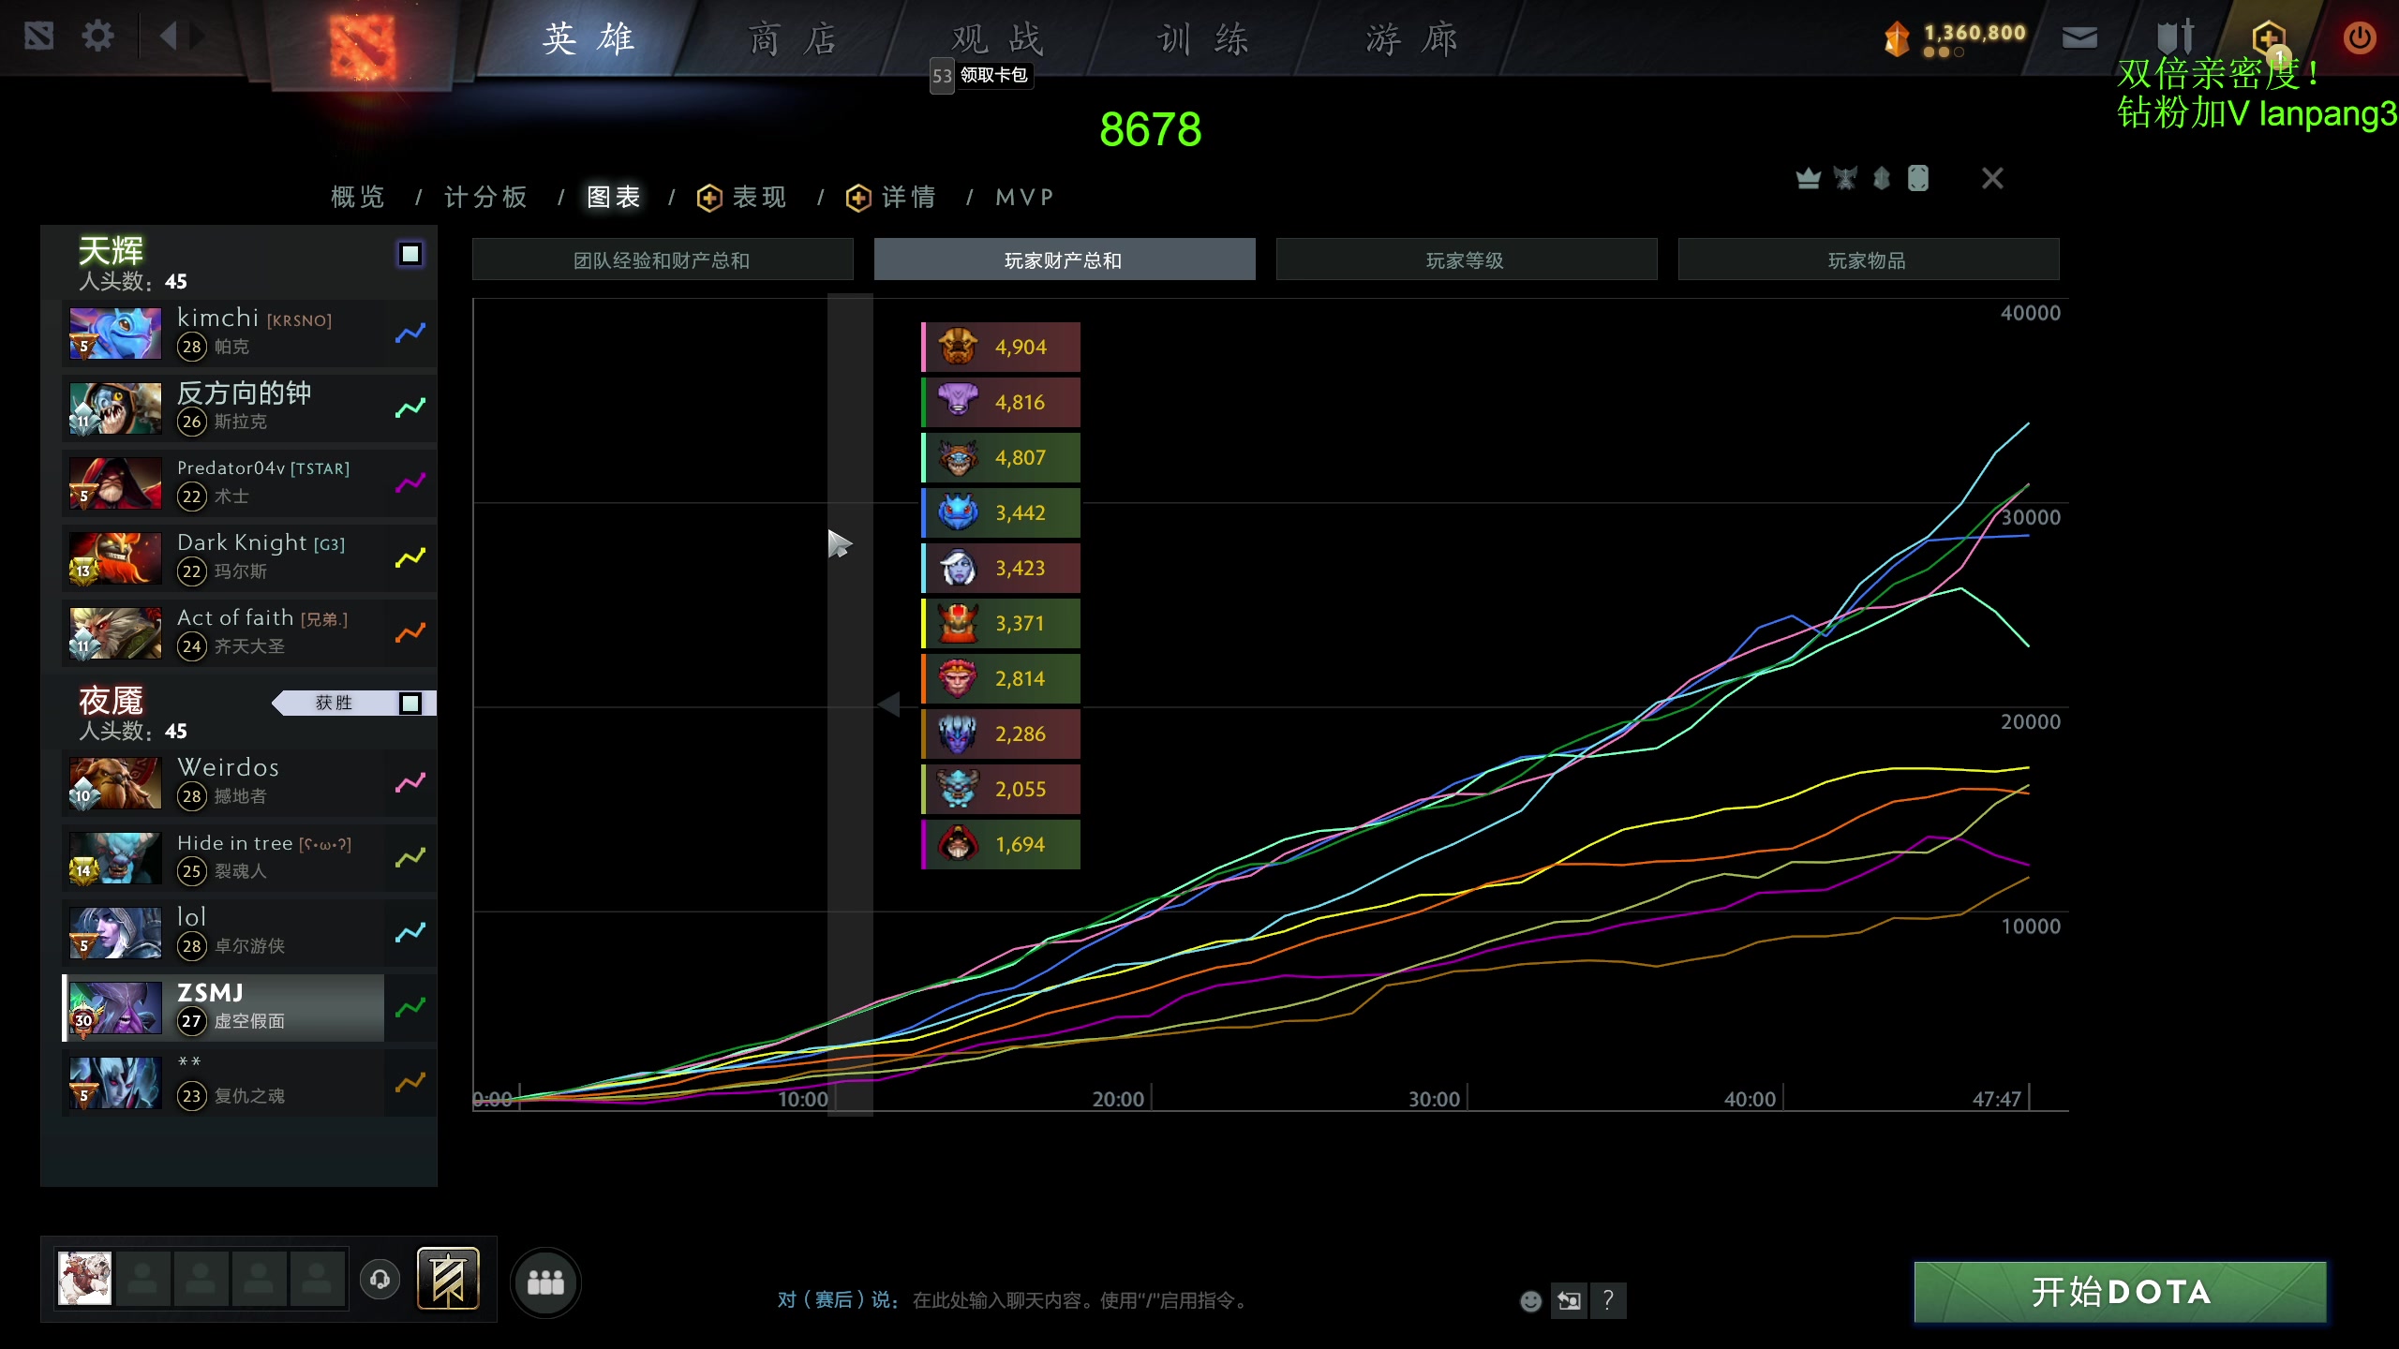Toggle kimchi's blue graph line
This screenshot has width=2399, height=1349.
pyautogui.click(x=410, y=334)
